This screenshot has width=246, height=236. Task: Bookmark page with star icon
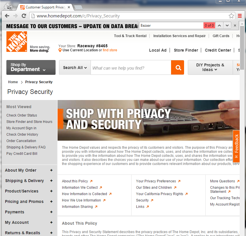pyautogui.click(x=231, y=16)
